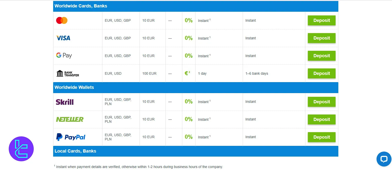Screen dimensions: 392x170
Task: Open the live chat bubble icon
Action: (x=384, y=159)
